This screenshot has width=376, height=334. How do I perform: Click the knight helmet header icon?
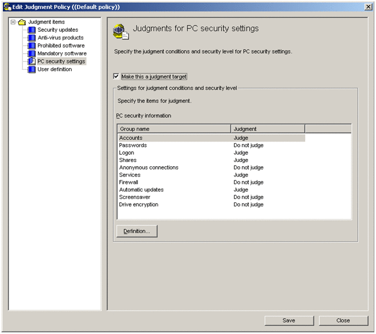tap(121, 32)
